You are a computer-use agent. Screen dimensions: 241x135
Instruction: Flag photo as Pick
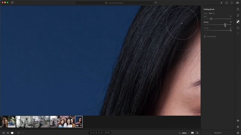coord(106,133)
